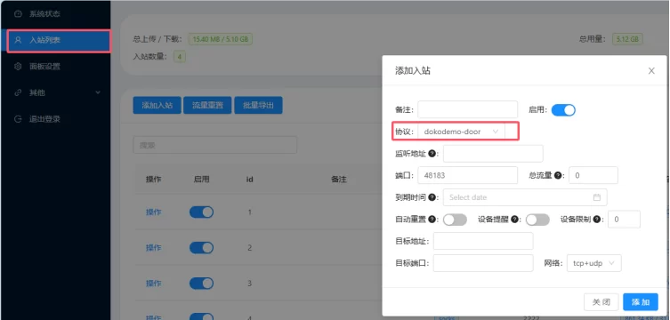Toggle the 启用 switch for row 2
Viewport: 670px width, 320px height.
(x=201, y=247)
